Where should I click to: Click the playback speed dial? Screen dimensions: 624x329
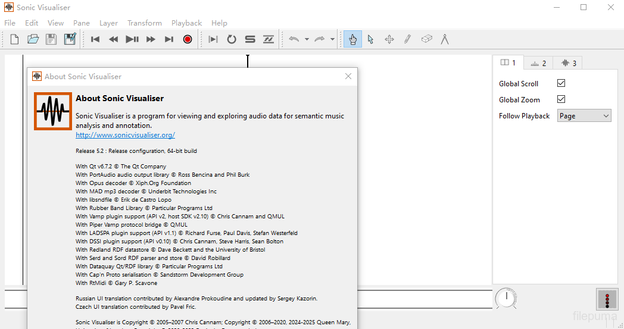coord(506,297)
